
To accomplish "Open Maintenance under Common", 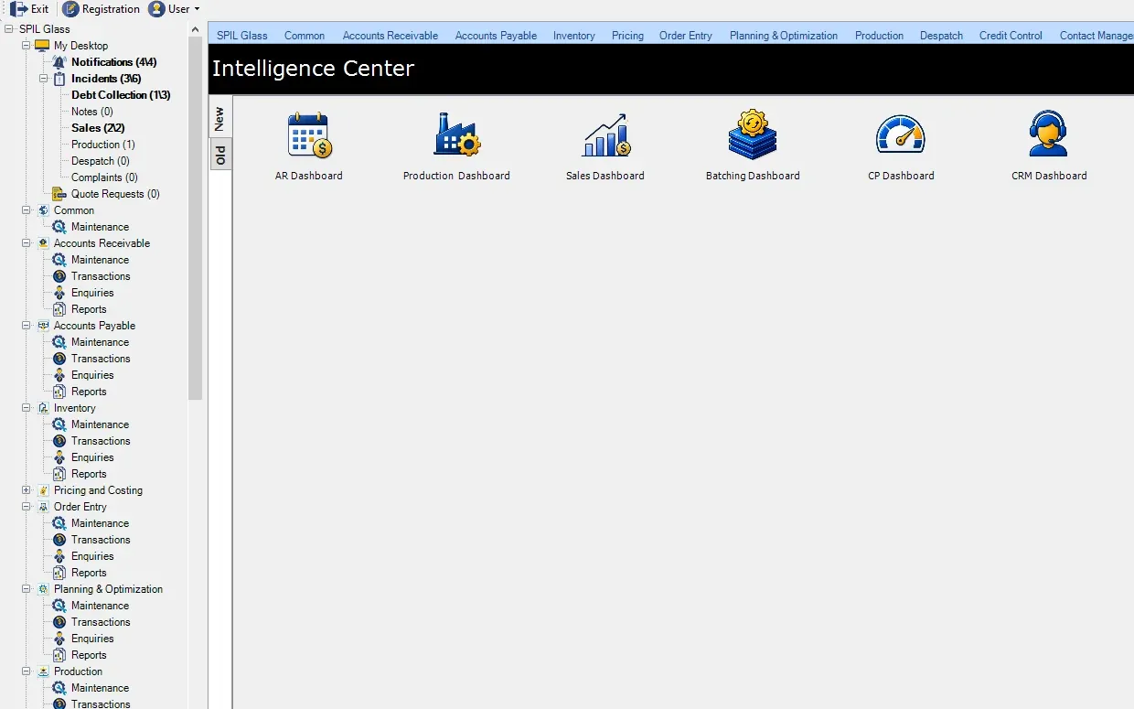I will 100,227.
